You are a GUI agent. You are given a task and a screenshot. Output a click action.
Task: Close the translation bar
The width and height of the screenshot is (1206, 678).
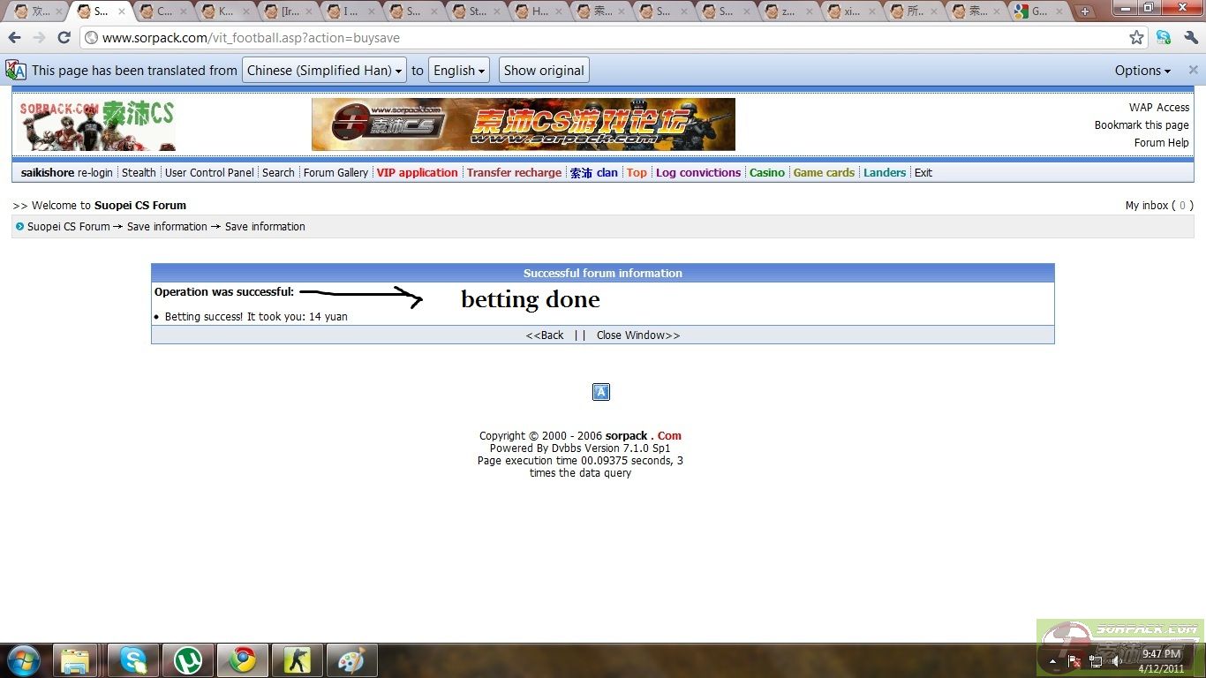pos(1193,70)
